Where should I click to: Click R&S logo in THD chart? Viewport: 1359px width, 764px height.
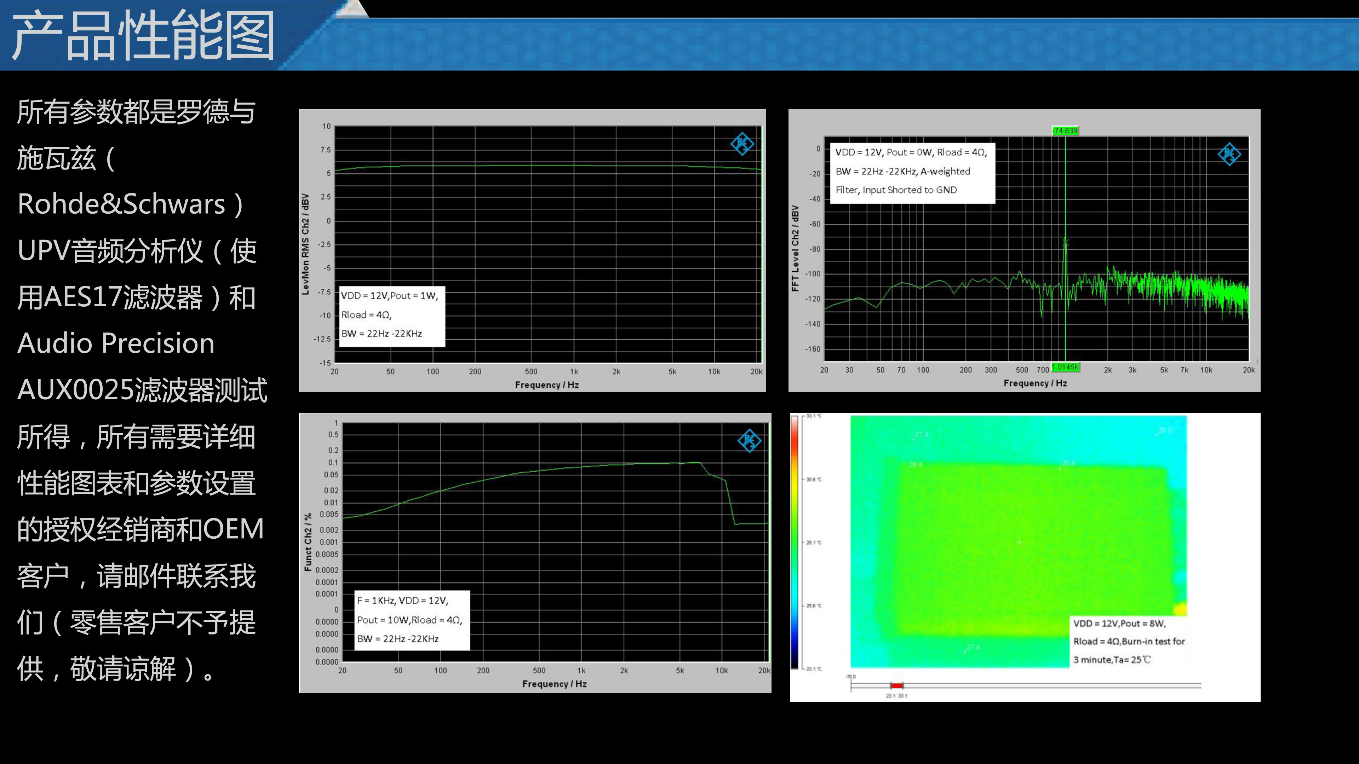(x=749, y=440)
